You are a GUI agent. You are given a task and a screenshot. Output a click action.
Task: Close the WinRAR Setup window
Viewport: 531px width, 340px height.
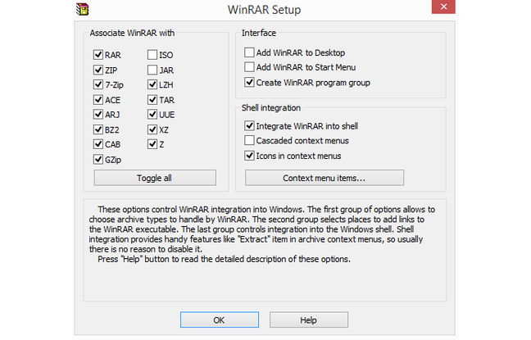(443, 7)
